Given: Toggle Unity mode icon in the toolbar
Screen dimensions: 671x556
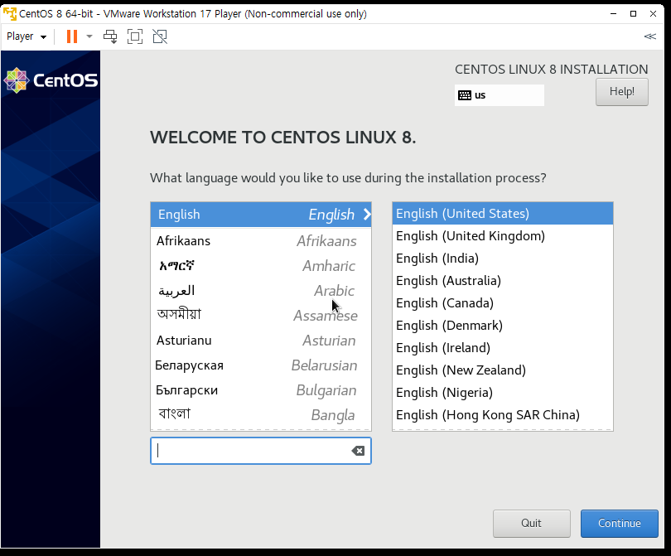Looking at the screenshot, I should (x=160, y=36).
